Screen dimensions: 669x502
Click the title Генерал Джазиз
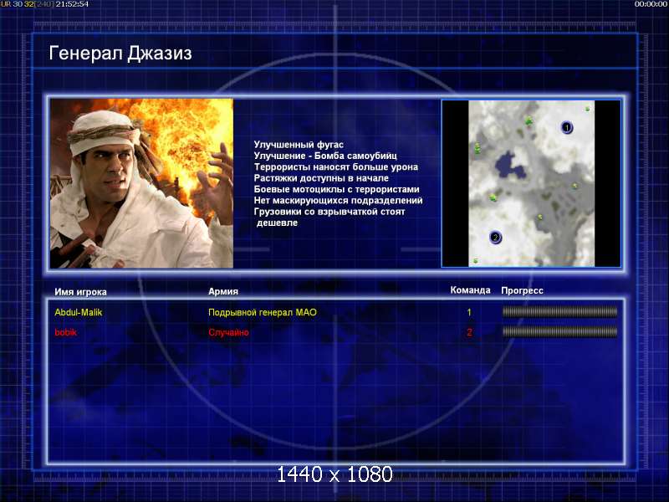coord(120,54)
